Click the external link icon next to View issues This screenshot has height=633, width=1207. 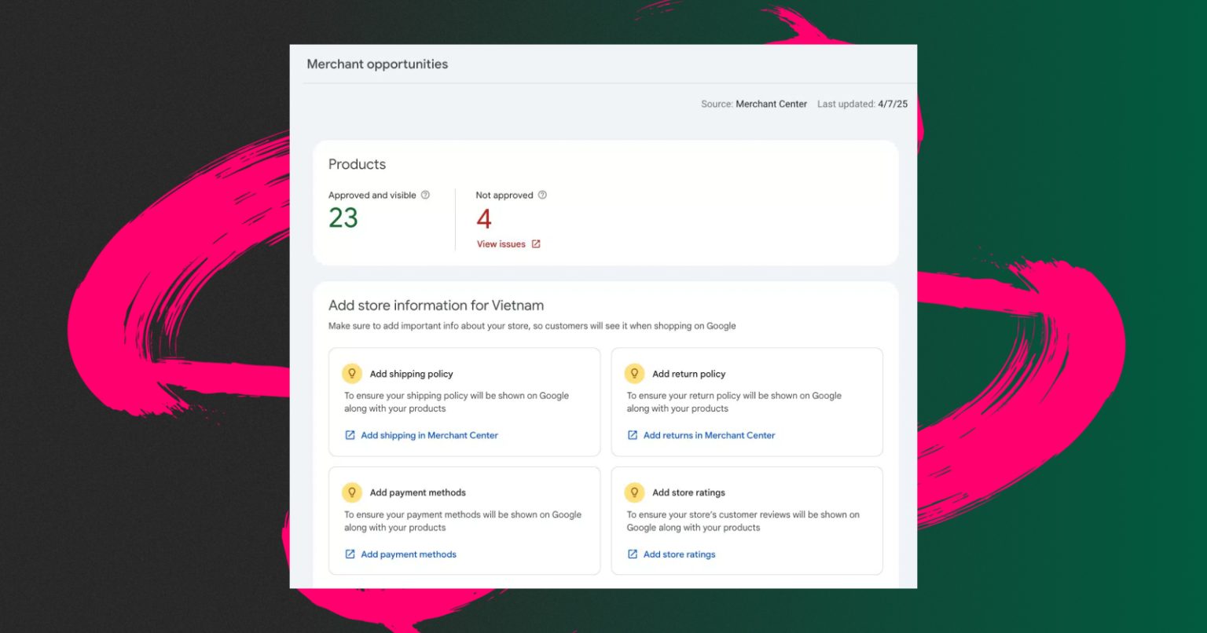(x=536, y=244)
